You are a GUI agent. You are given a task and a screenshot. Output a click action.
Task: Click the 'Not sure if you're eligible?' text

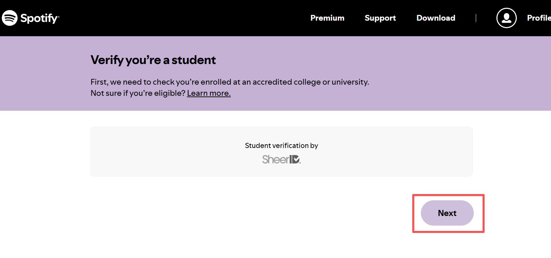(x=138, y=93)
